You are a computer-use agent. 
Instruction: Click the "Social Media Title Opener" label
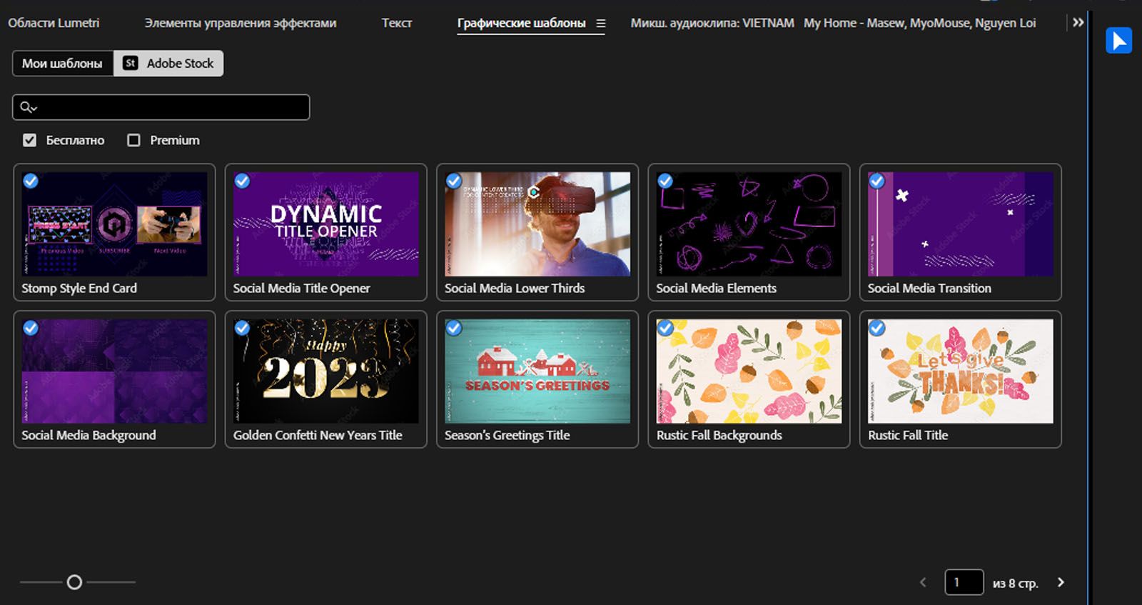(x=301, y=288)
